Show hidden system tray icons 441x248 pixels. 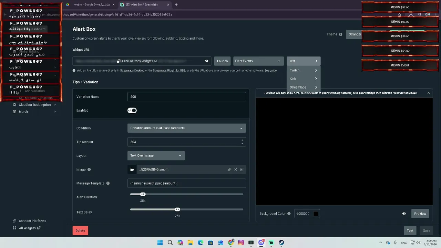coord(380,243)
